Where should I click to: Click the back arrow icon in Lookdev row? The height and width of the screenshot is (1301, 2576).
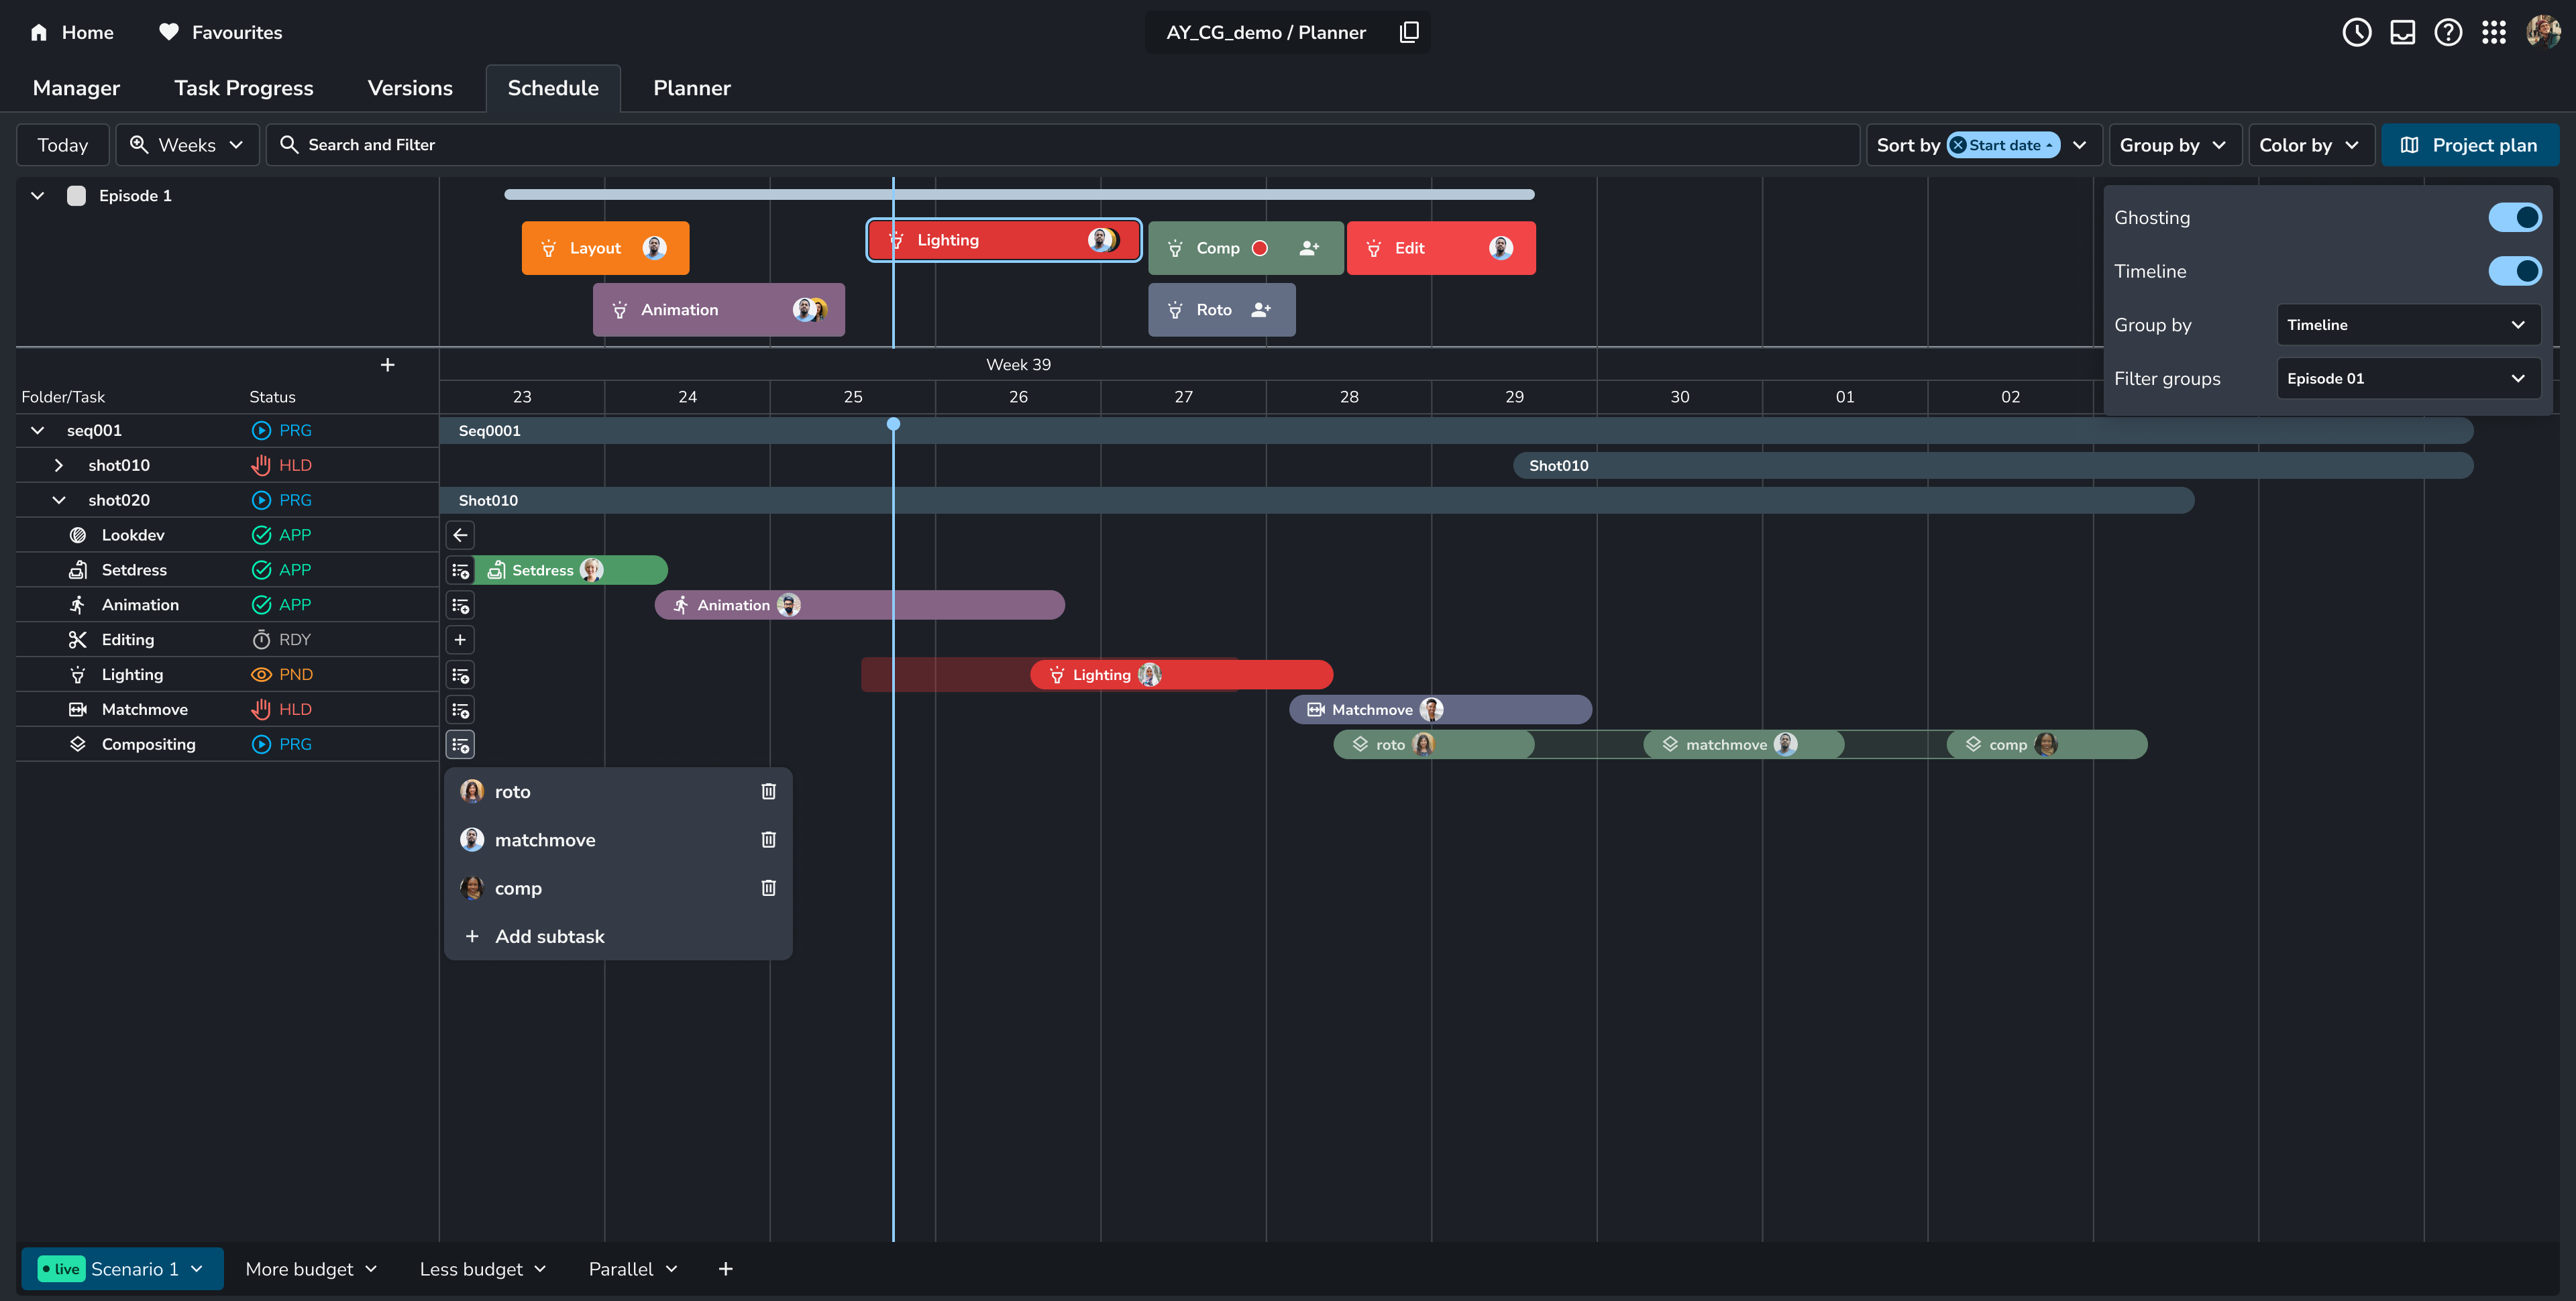pyautogui.click(x=460, y=535)
